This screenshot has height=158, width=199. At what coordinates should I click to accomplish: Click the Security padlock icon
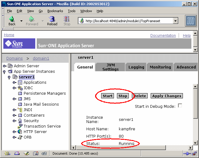pyautogui.click(x=20, y=121)
